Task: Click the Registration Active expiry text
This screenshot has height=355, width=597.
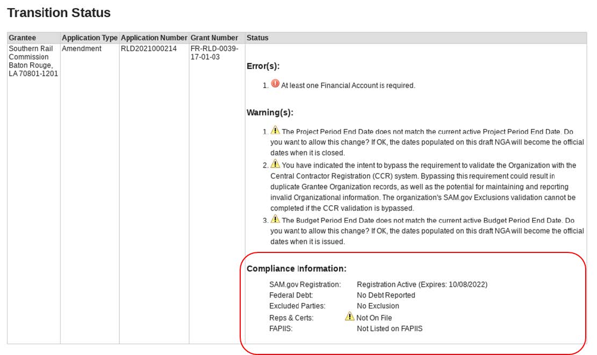Action: coord(422,285)
